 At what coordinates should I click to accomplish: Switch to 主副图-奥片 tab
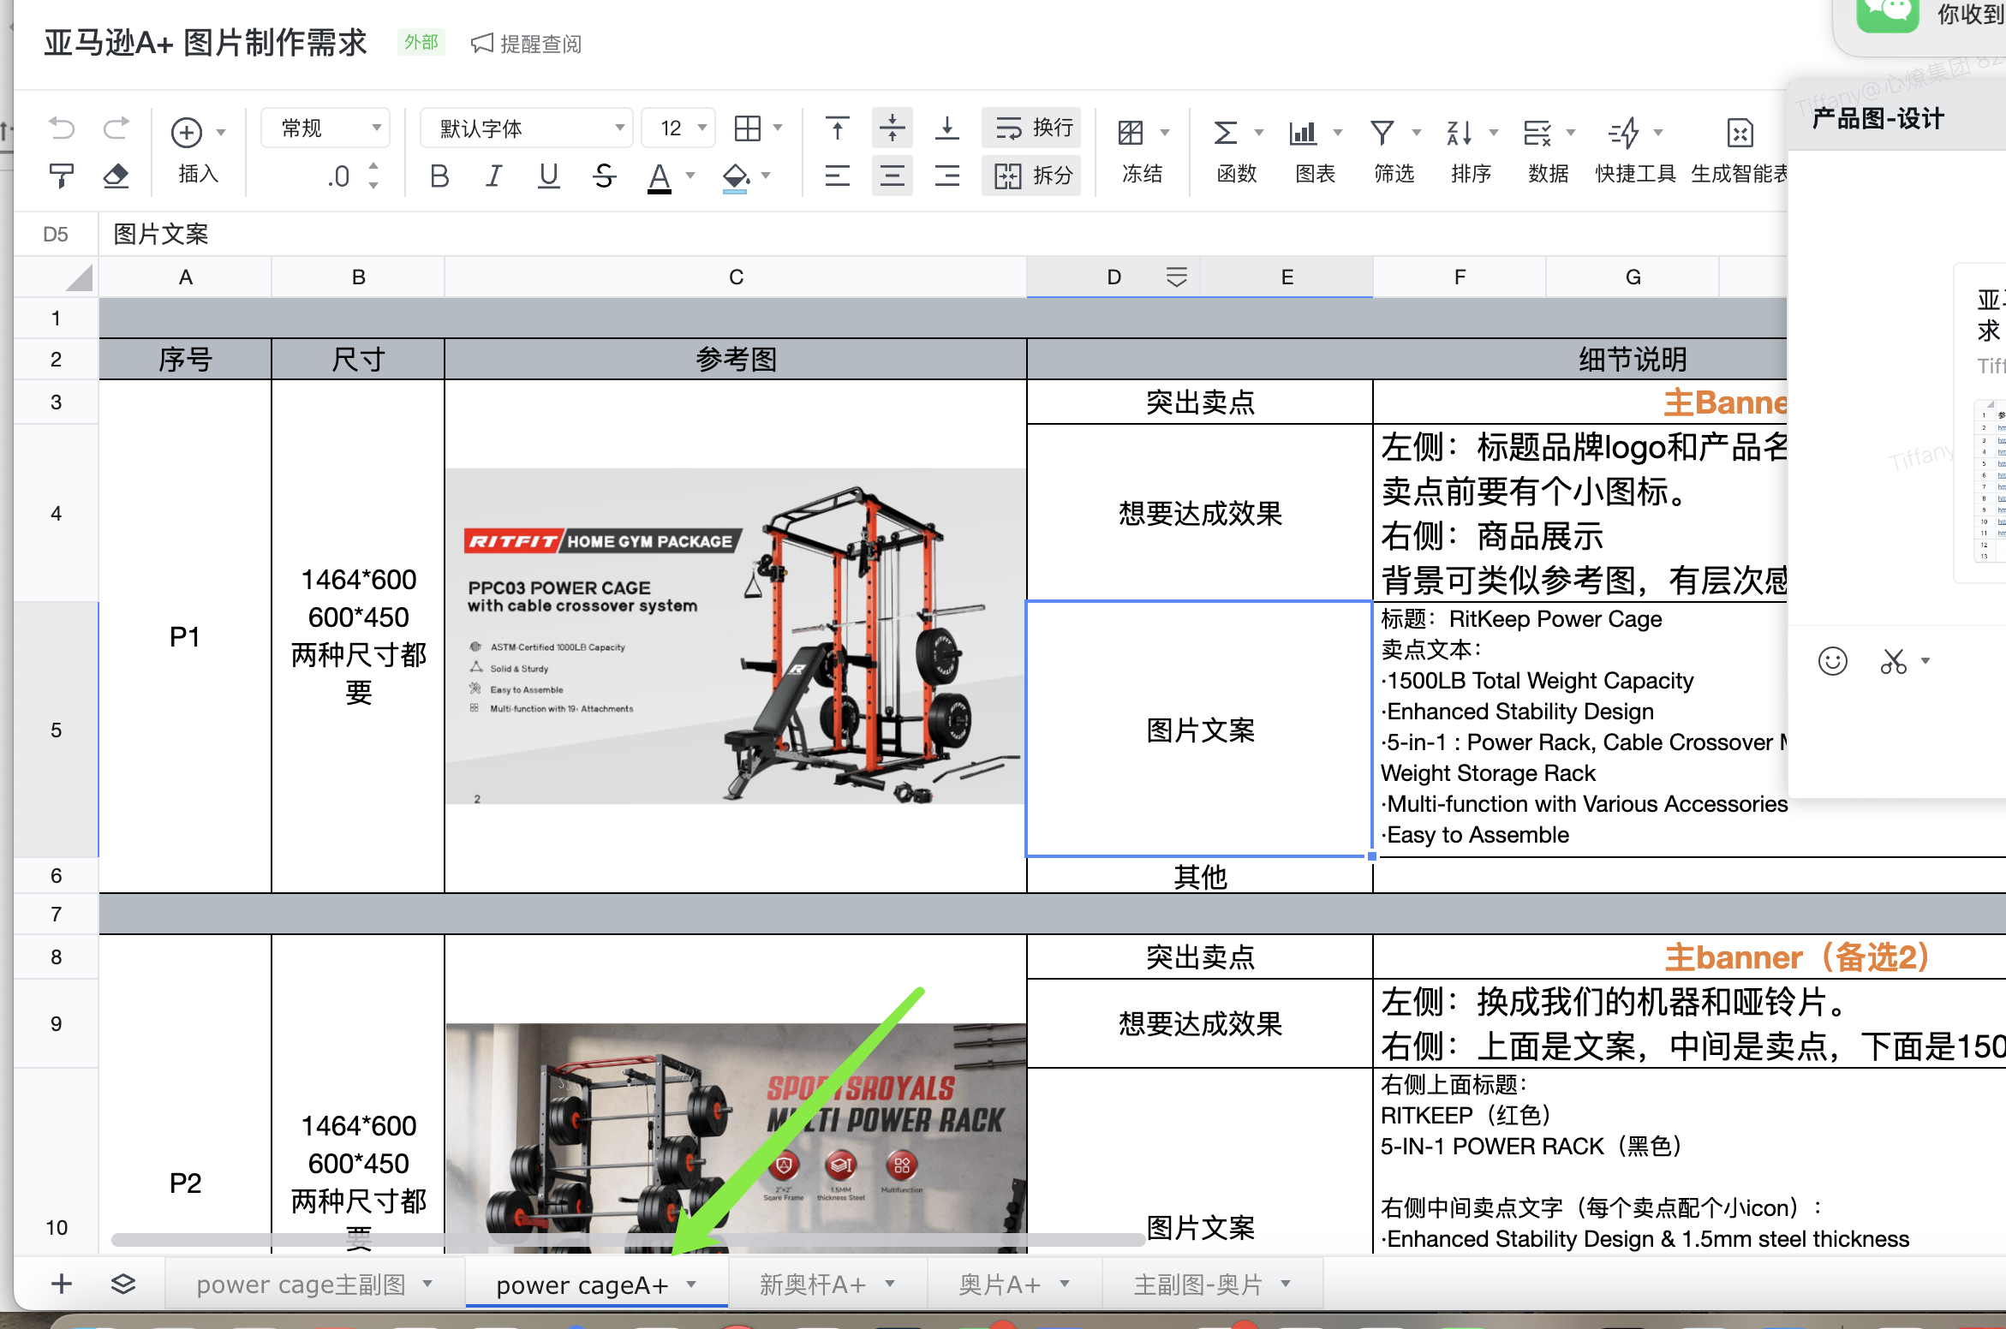(x=1212, y=1284)
